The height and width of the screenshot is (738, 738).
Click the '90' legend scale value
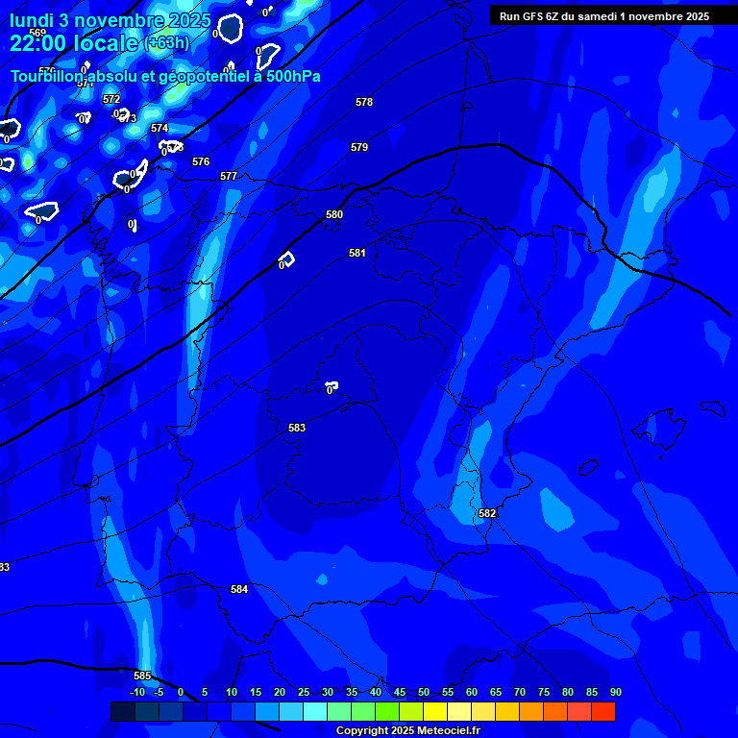tap(615, 693)
